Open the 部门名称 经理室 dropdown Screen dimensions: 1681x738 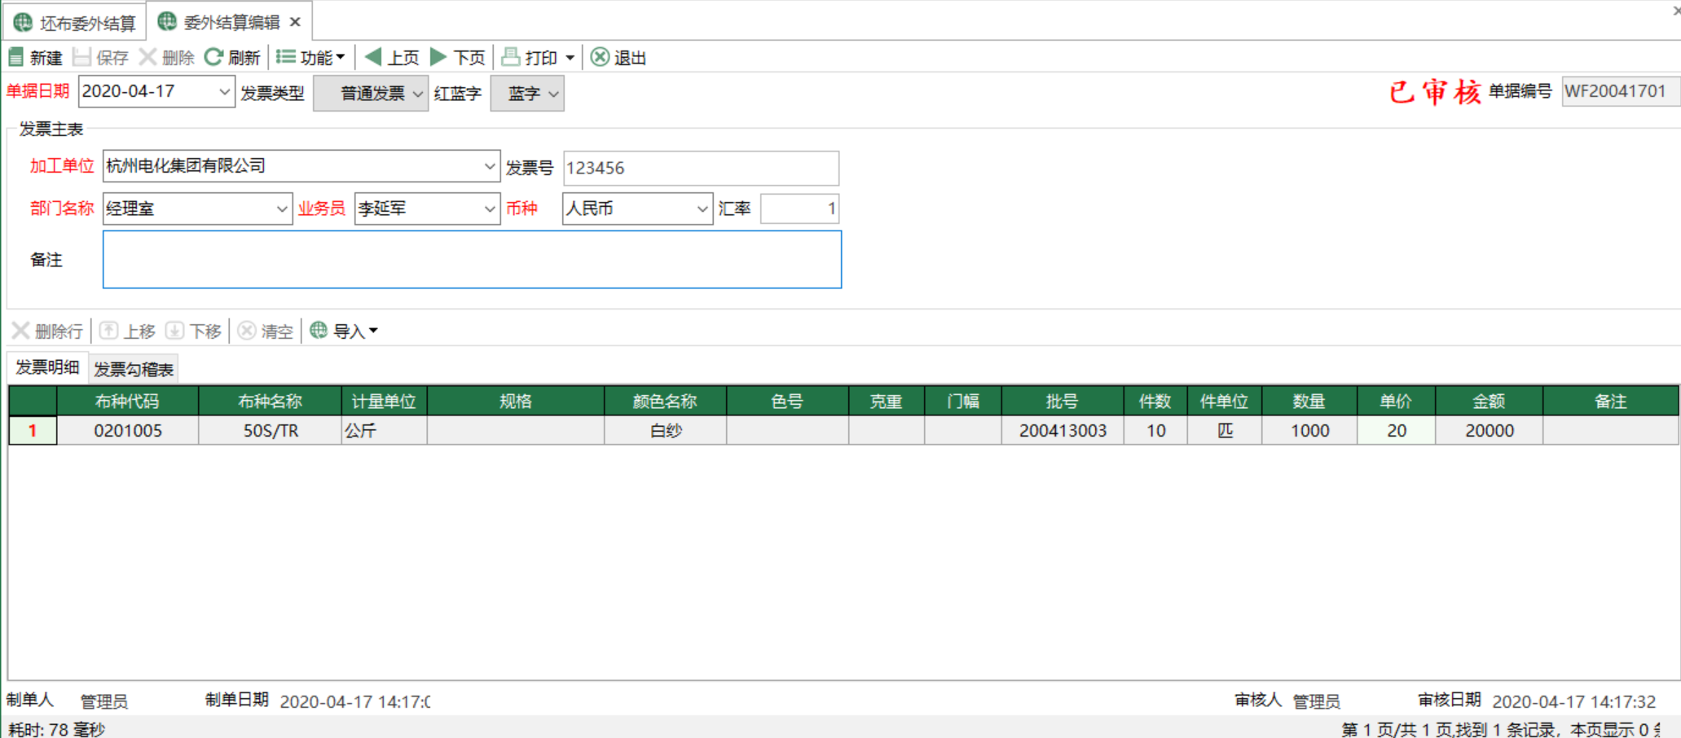coord(282,209)
